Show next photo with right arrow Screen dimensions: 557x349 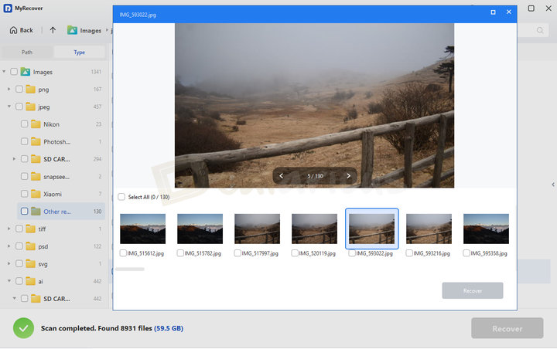pos(348,176)
